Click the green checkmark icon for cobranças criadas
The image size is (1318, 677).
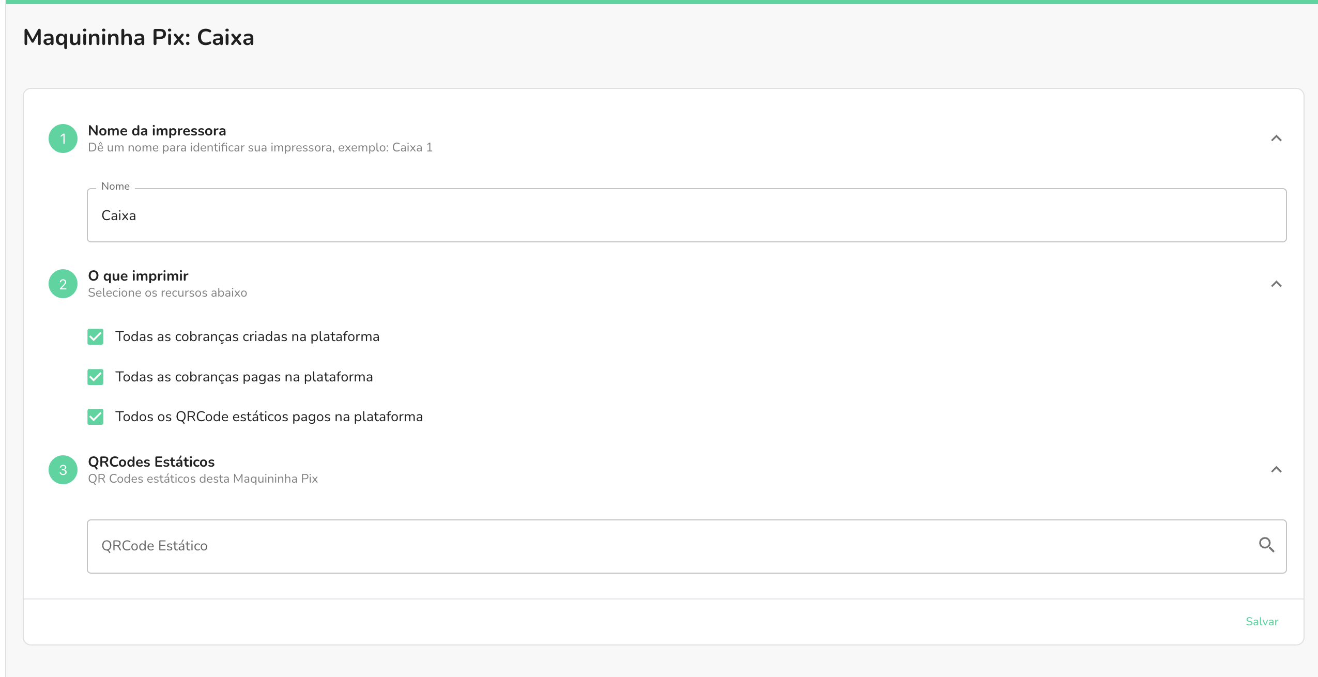click(96, 336)
